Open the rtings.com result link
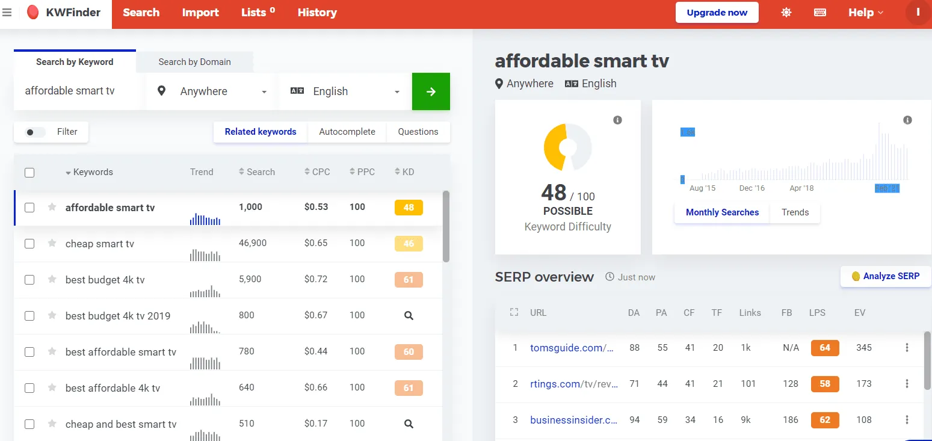The width and height of the screenshot is (932, 441). coord(573,384)
